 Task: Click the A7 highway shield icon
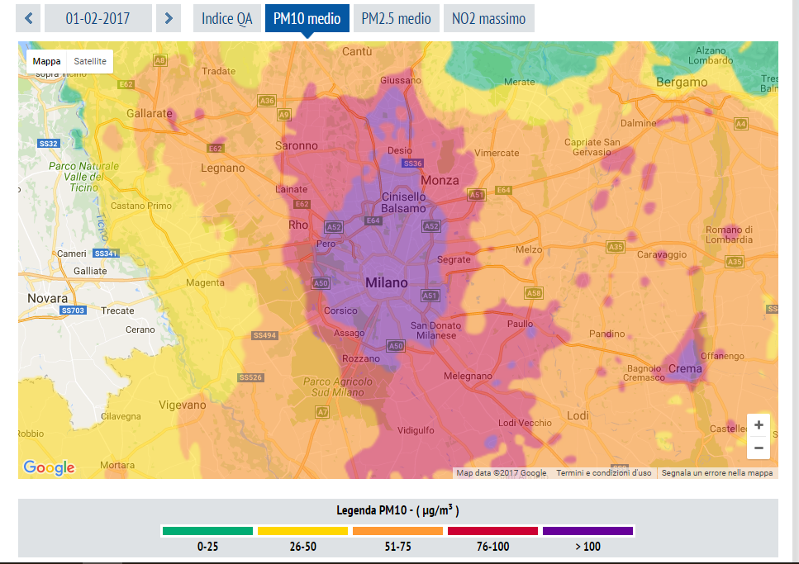322,411
